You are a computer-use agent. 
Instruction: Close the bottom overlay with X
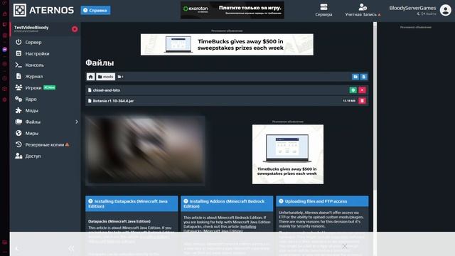(x=344, y=247)
